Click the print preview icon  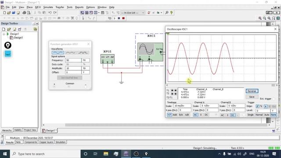(x=29, y=13)
